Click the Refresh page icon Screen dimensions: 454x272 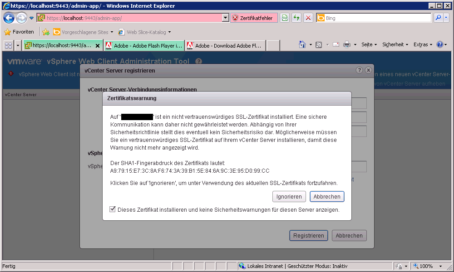(296, 18)
